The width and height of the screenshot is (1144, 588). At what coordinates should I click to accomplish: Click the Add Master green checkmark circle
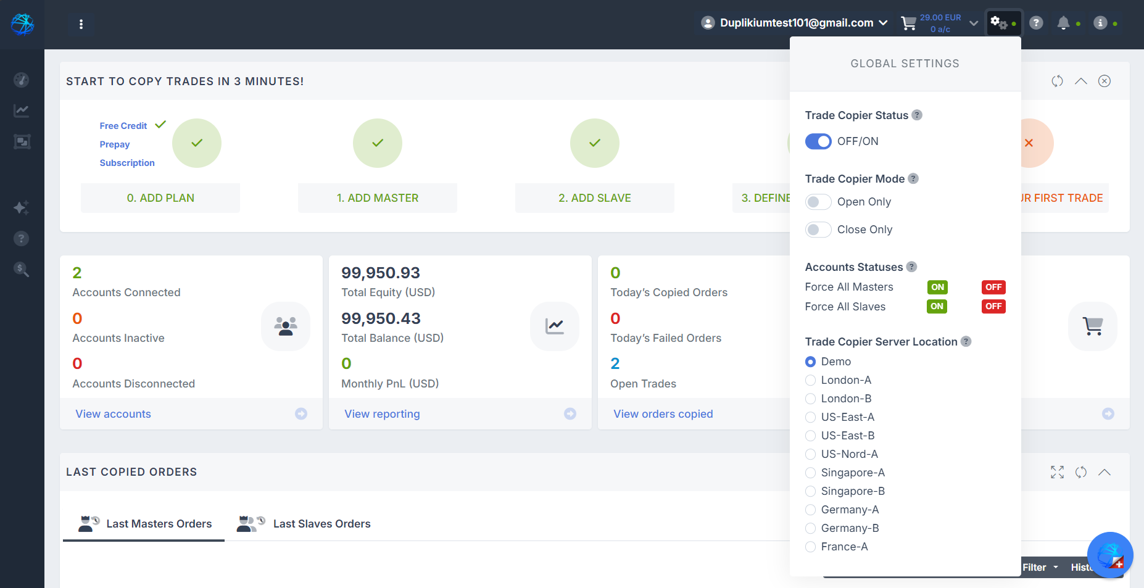378,143
